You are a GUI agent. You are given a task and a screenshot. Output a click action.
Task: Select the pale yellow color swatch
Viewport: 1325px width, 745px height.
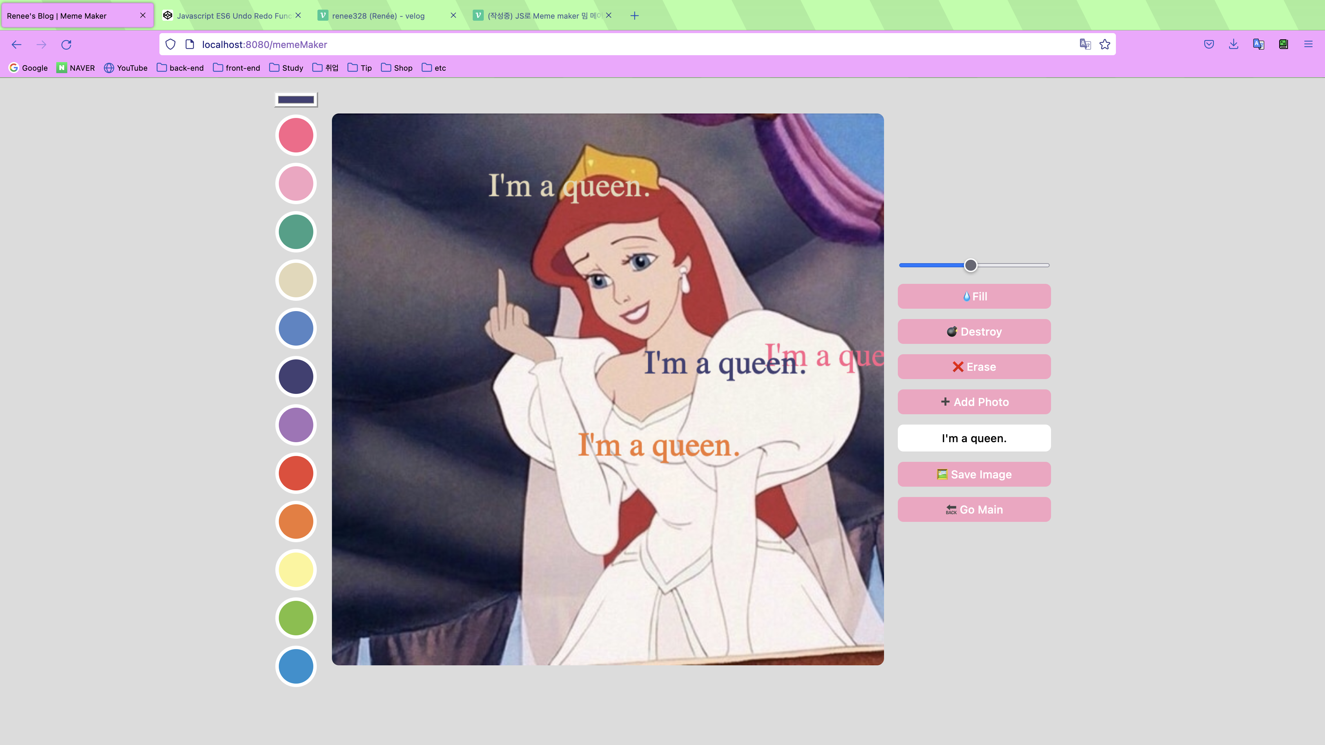click(296, 570)
